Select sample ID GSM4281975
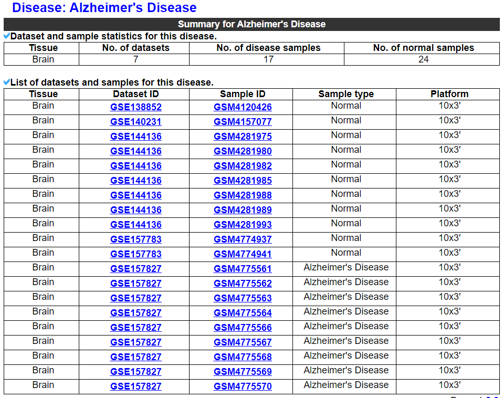This screenshot has width=503, height=398. click(x=243, y=137)
